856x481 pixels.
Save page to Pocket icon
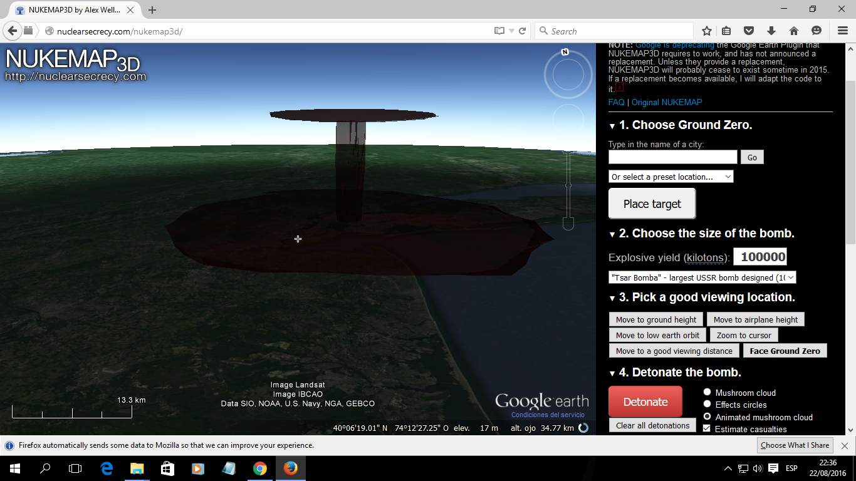pos(749,31)
